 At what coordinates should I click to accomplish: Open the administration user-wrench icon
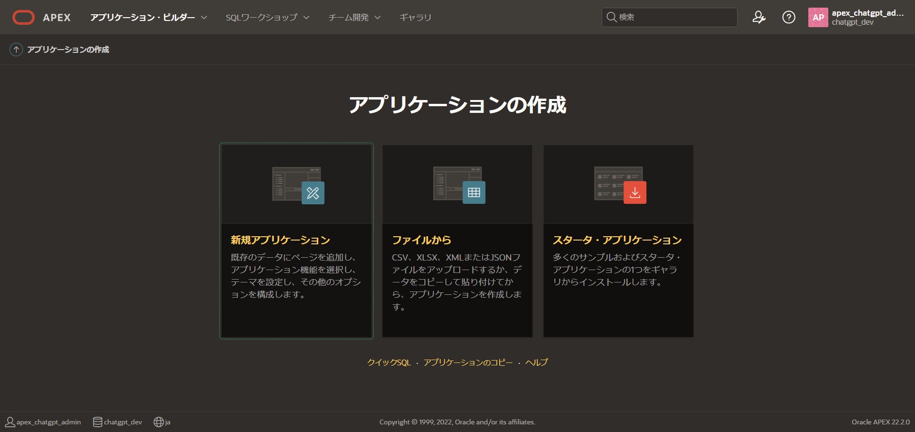point(759,18)
